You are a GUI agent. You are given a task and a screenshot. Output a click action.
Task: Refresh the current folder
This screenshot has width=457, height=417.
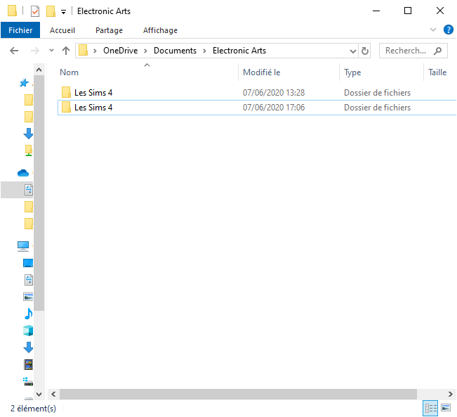click(364, 51)
